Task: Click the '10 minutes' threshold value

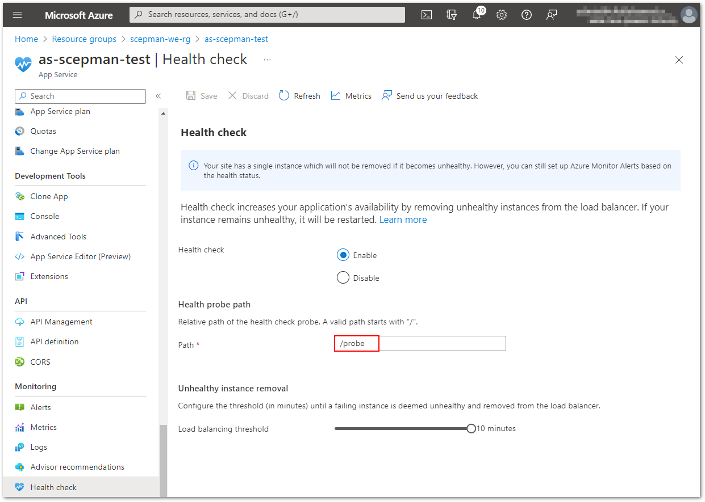Action: (x=496, y=429)
